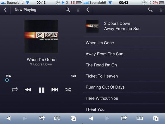Skip to the next track
The height and width of the screenshot is (124, 165).
(x=55, y=90)
